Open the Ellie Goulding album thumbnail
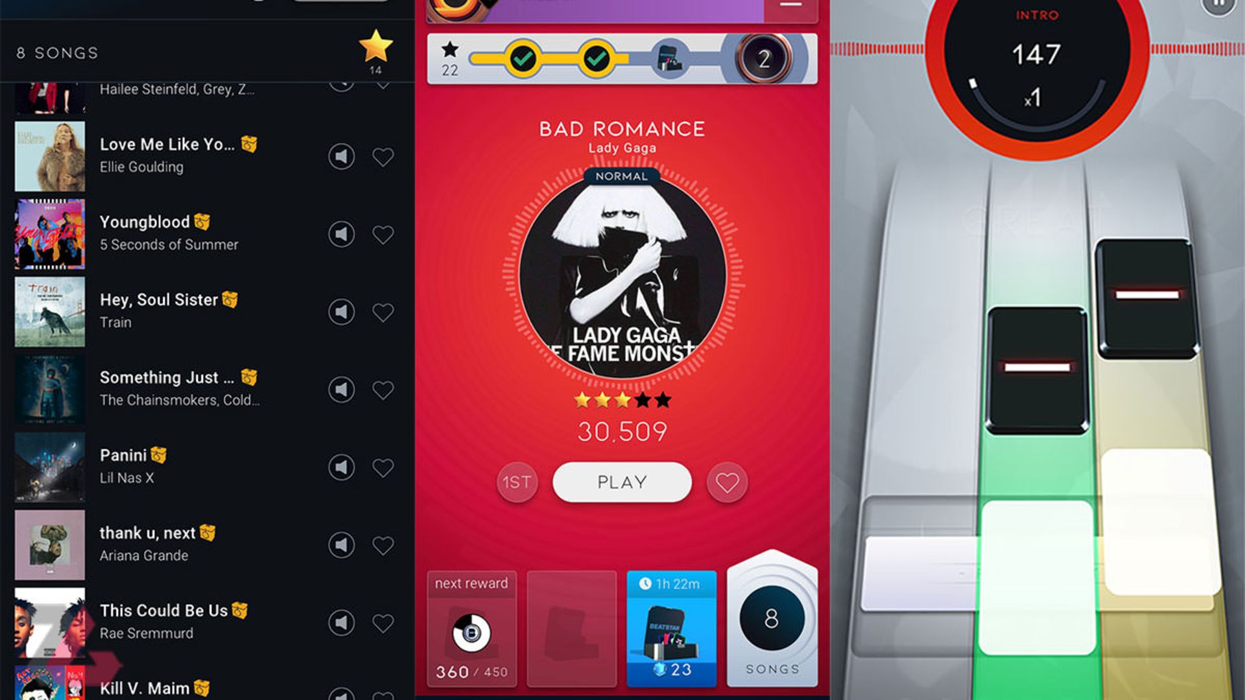 pos(50,156)
